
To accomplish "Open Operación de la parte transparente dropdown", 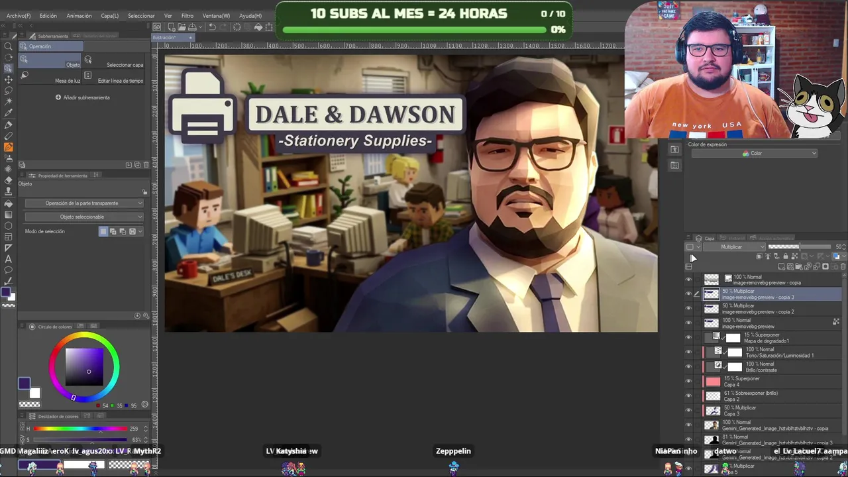I will 83,203.
